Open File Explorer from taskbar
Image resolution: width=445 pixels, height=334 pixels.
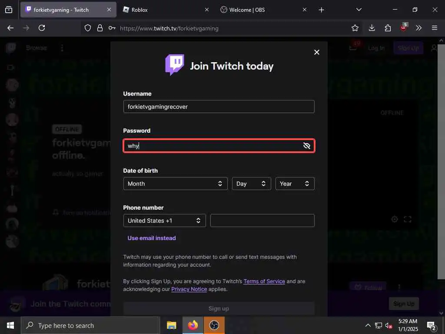coord(171,325)
